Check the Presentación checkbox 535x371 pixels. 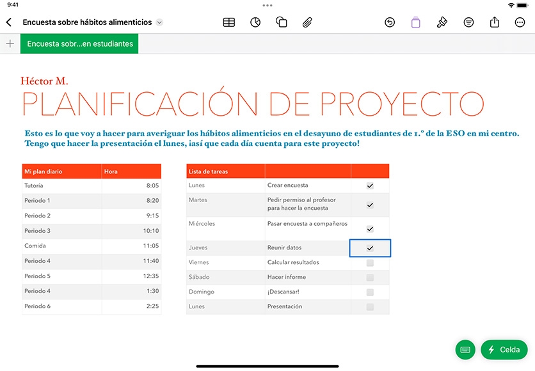370,307
